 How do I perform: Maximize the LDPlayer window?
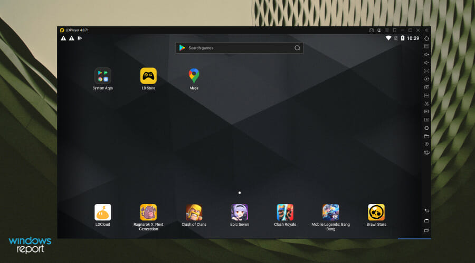tap(410, 30)
